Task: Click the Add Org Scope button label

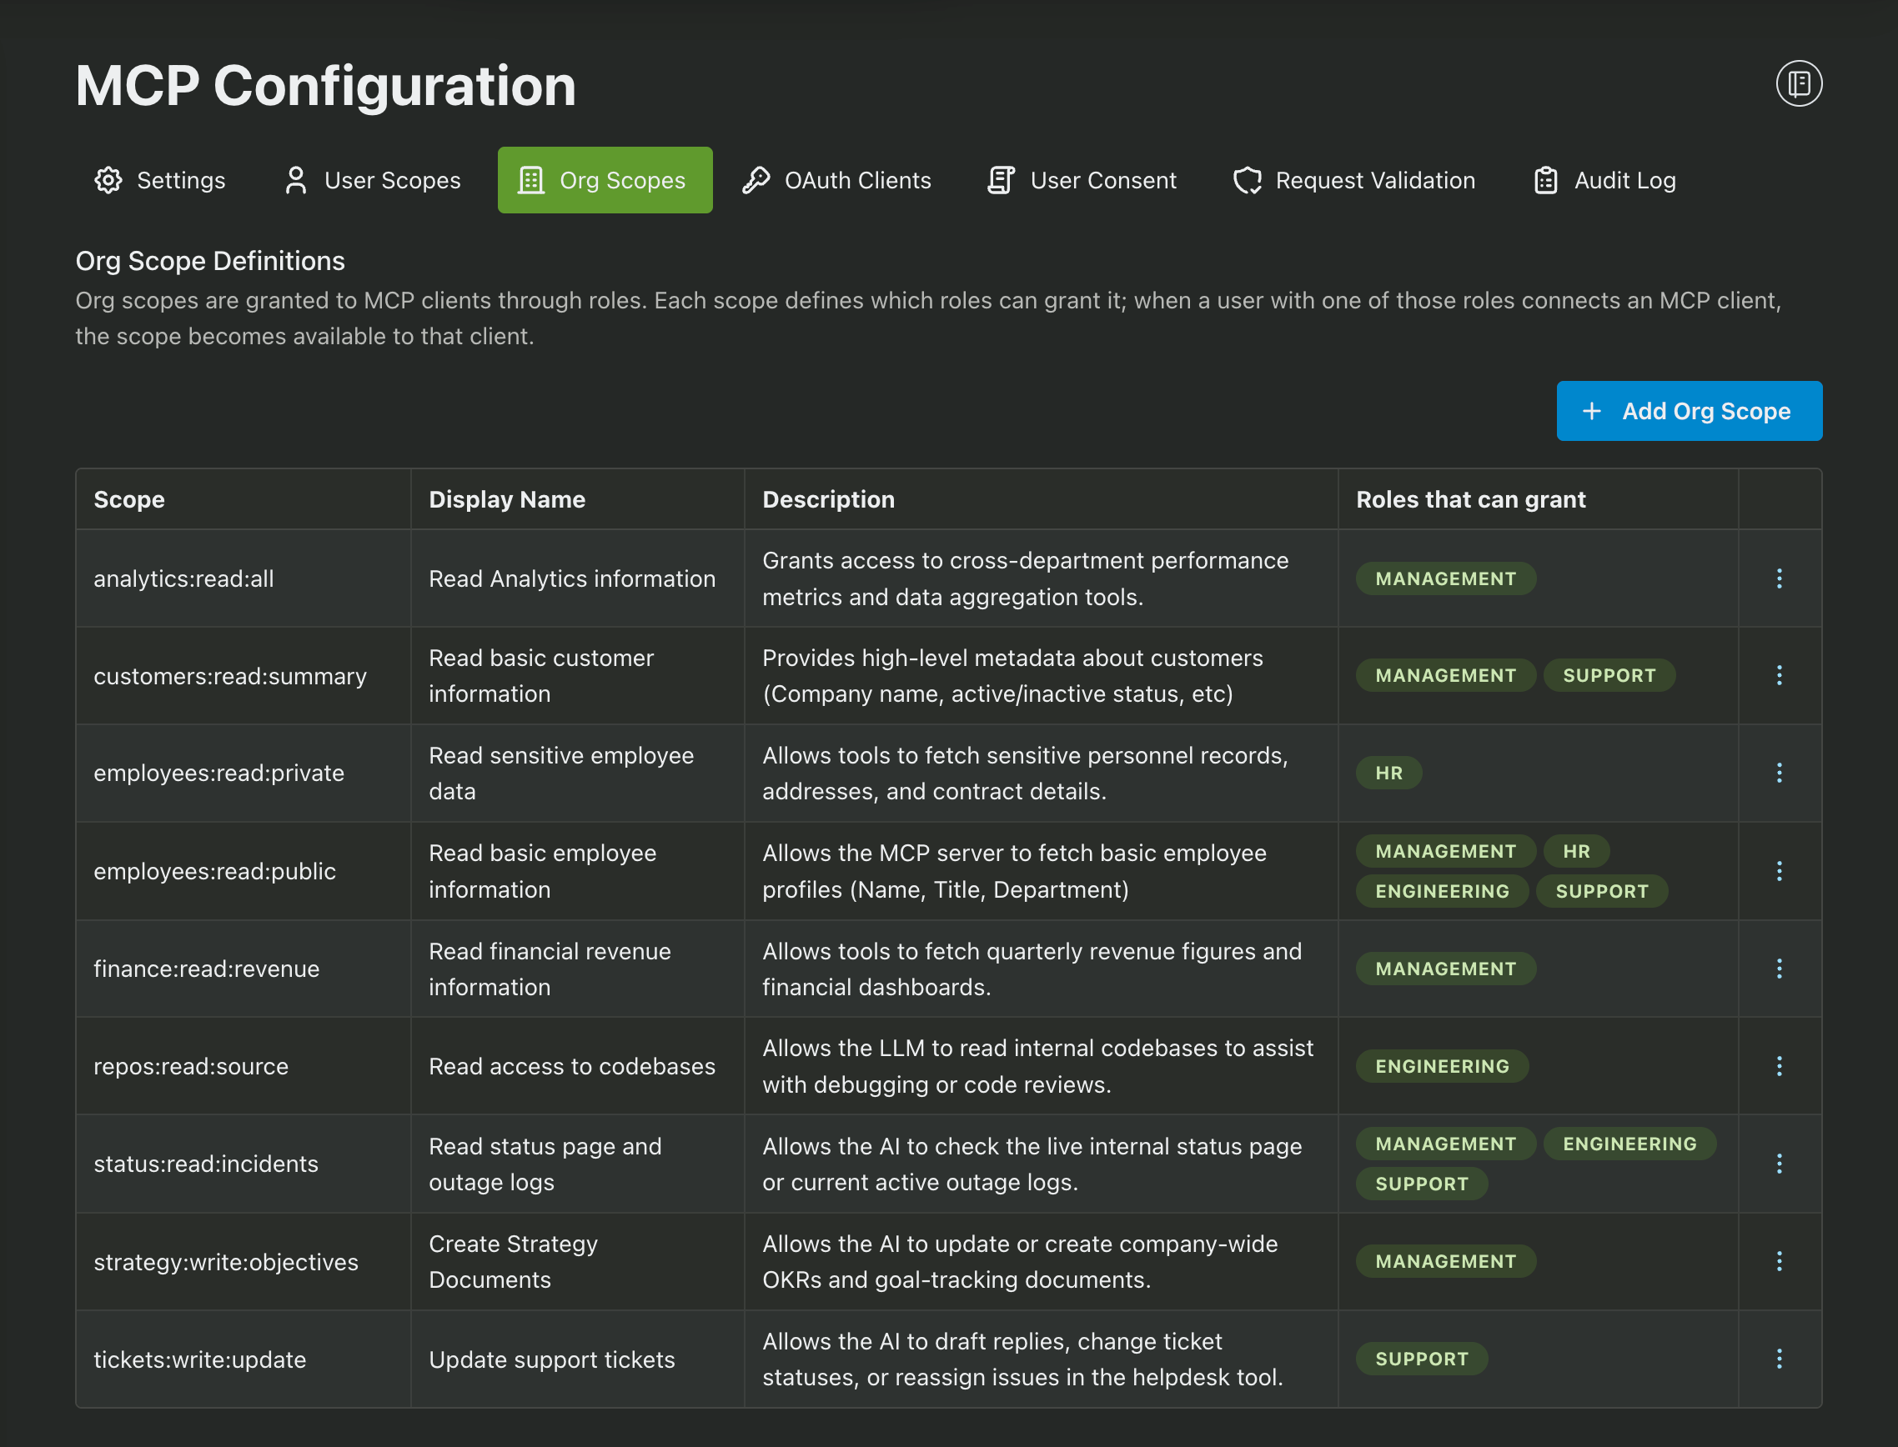Action: (x=1706, y=411)
